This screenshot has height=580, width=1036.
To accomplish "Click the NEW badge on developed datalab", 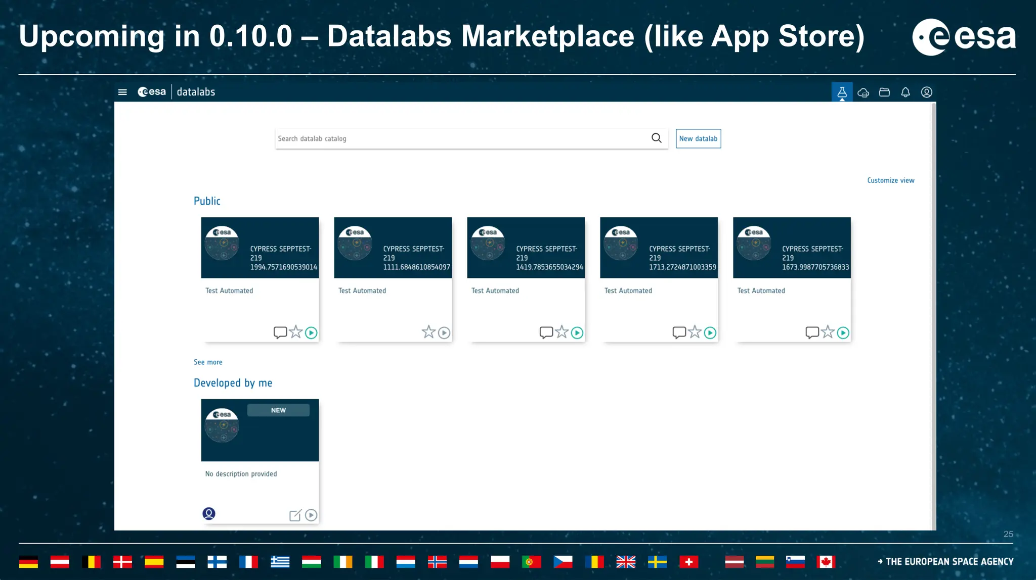I will (278, 410).
